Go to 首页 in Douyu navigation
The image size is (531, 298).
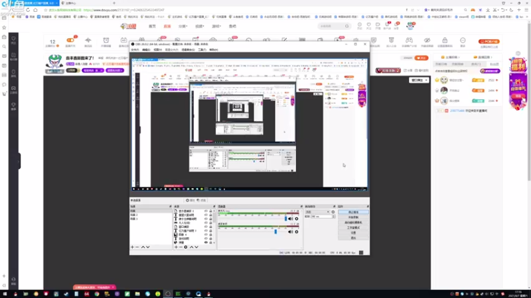[x=152, y=26]
